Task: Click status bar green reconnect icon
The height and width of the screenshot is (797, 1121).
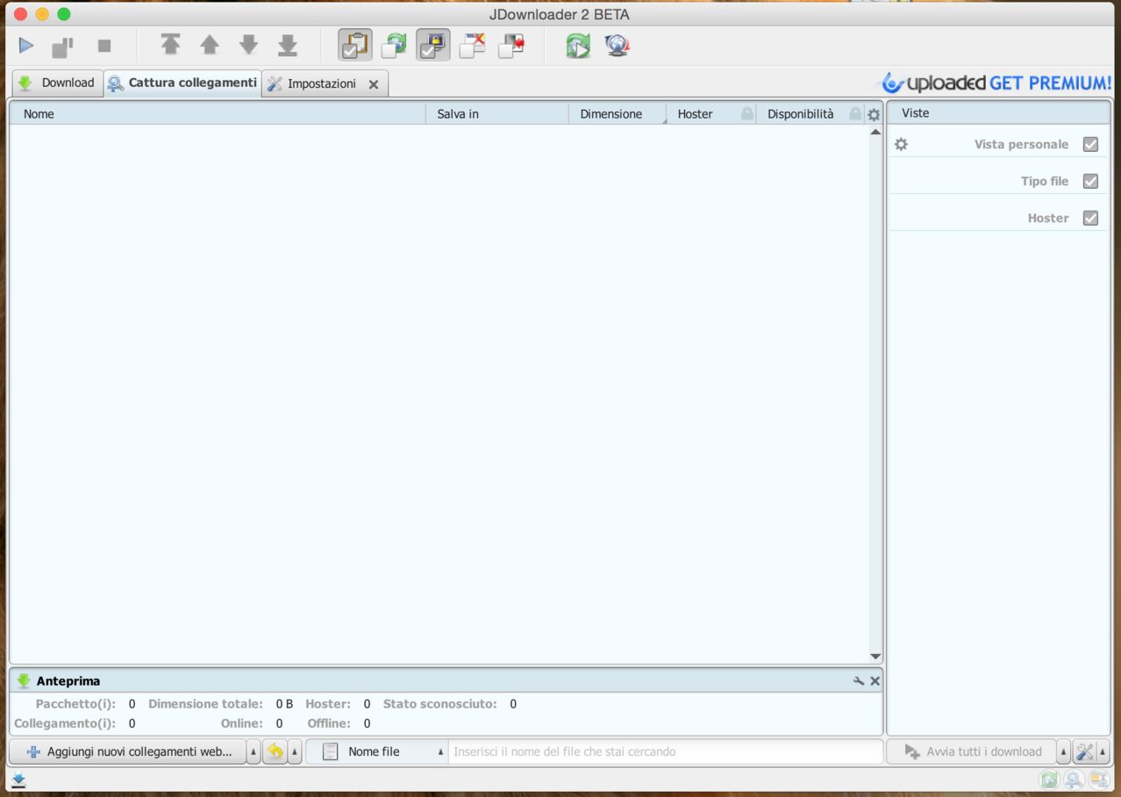Action: pos(1048,779)
